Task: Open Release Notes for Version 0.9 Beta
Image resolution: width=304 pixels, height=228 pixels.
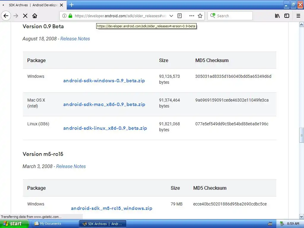Action: point(75,39)
